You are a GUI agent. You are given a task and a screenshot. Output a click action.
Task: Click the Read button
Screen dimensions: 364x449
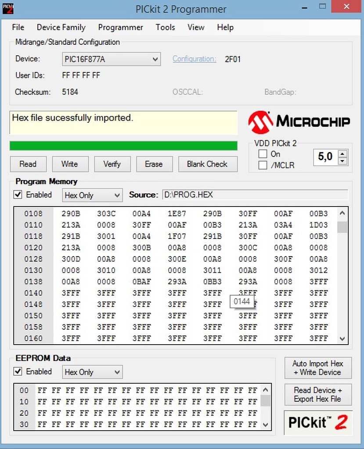click(28, 164)
